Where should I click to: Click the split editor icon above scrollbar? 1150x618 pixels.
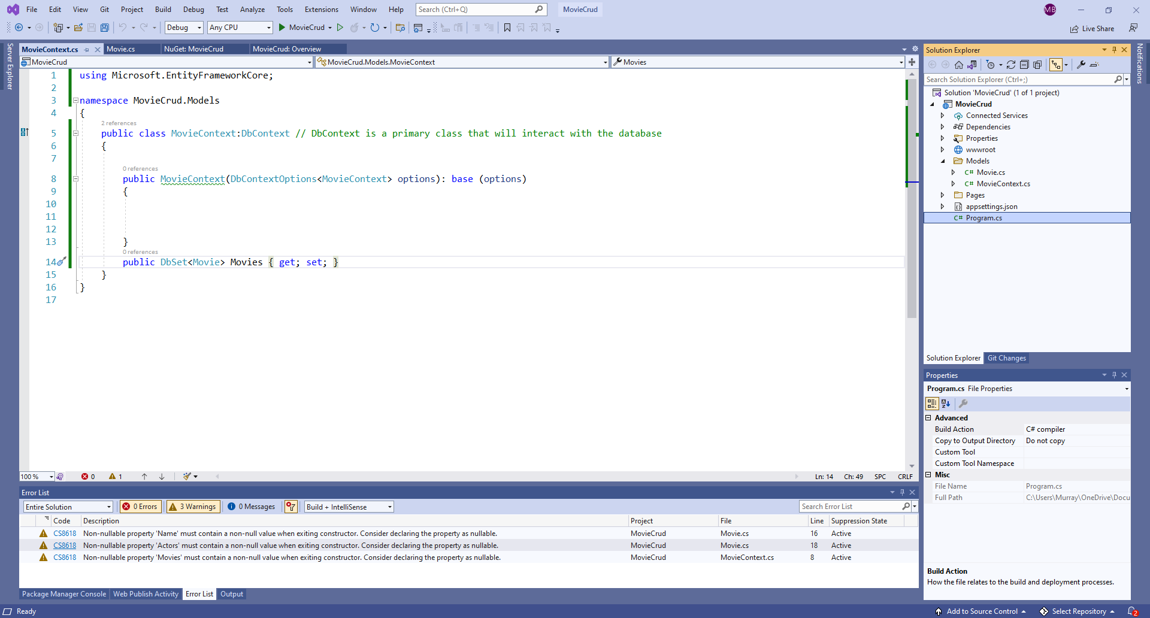(912, 62)
